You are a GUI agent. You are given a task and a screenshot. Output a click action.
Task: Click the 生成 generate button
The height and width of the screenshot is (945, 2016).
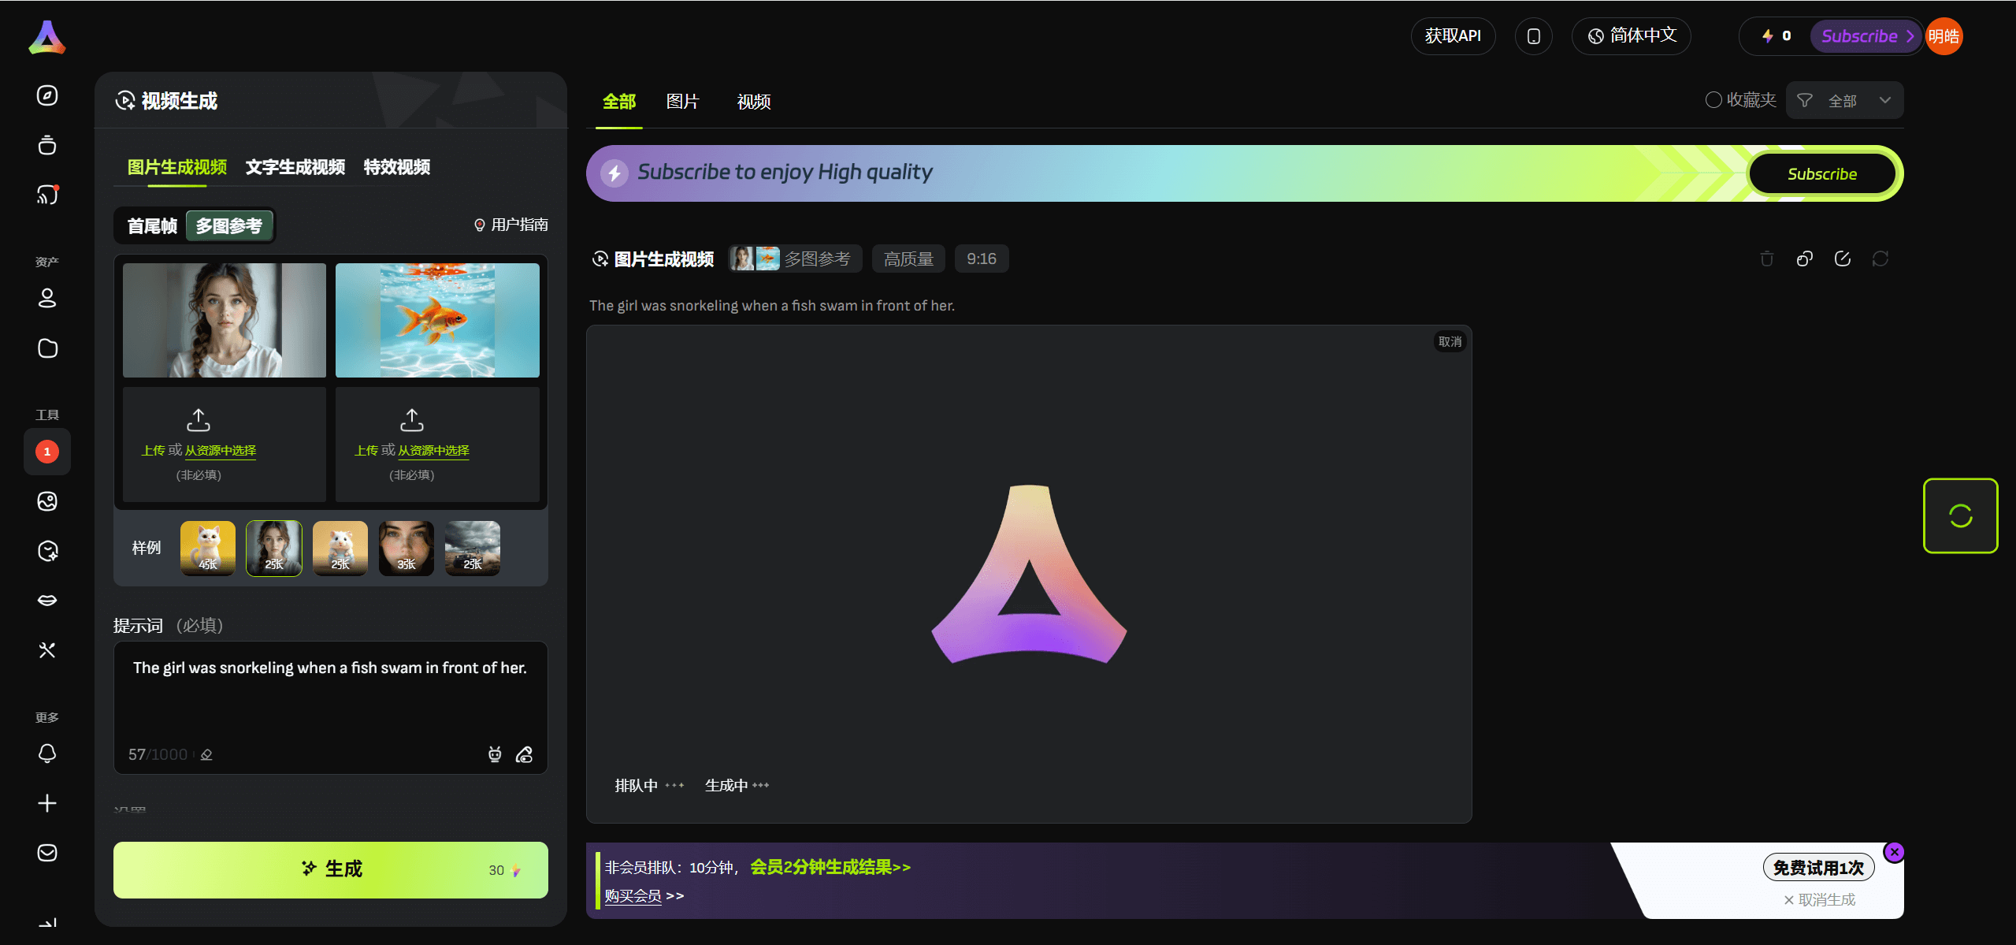point(330,869)
